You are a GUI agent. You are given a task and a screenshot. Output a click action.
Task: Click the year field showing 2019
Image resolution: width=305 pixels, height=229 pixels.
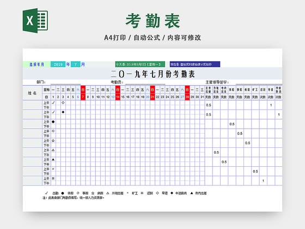point(58,64)
